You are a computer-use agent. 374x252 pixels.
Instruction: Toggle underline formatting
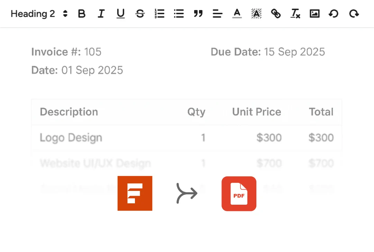(120, 14)
